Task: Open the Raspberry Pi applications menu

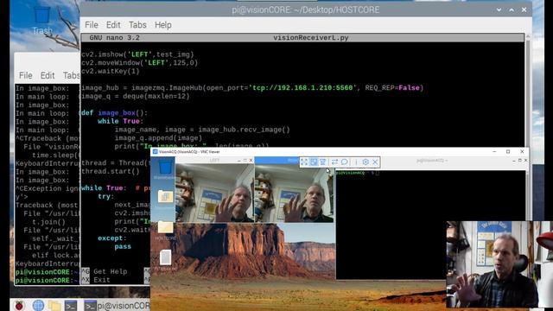Action: (19, 305)
